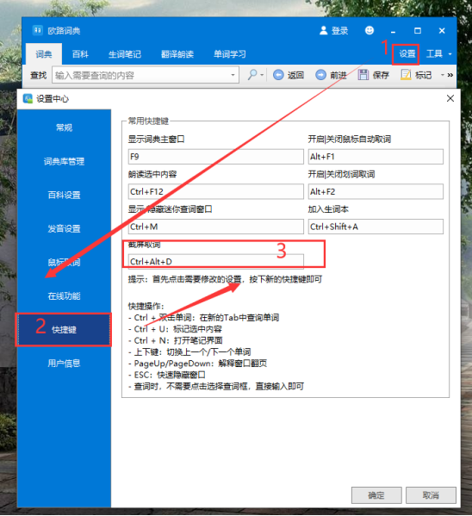The height and width of the screenshot is (516, 472).
Task: Open the 工具 dropdown menu
Action: click(438, 53)
